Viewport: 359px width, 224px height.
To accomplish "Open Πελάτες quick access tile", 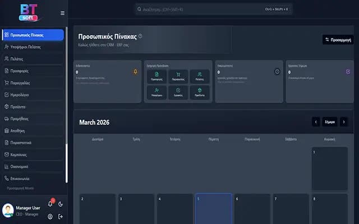I will pyautogui.click(x=200, y=77).
